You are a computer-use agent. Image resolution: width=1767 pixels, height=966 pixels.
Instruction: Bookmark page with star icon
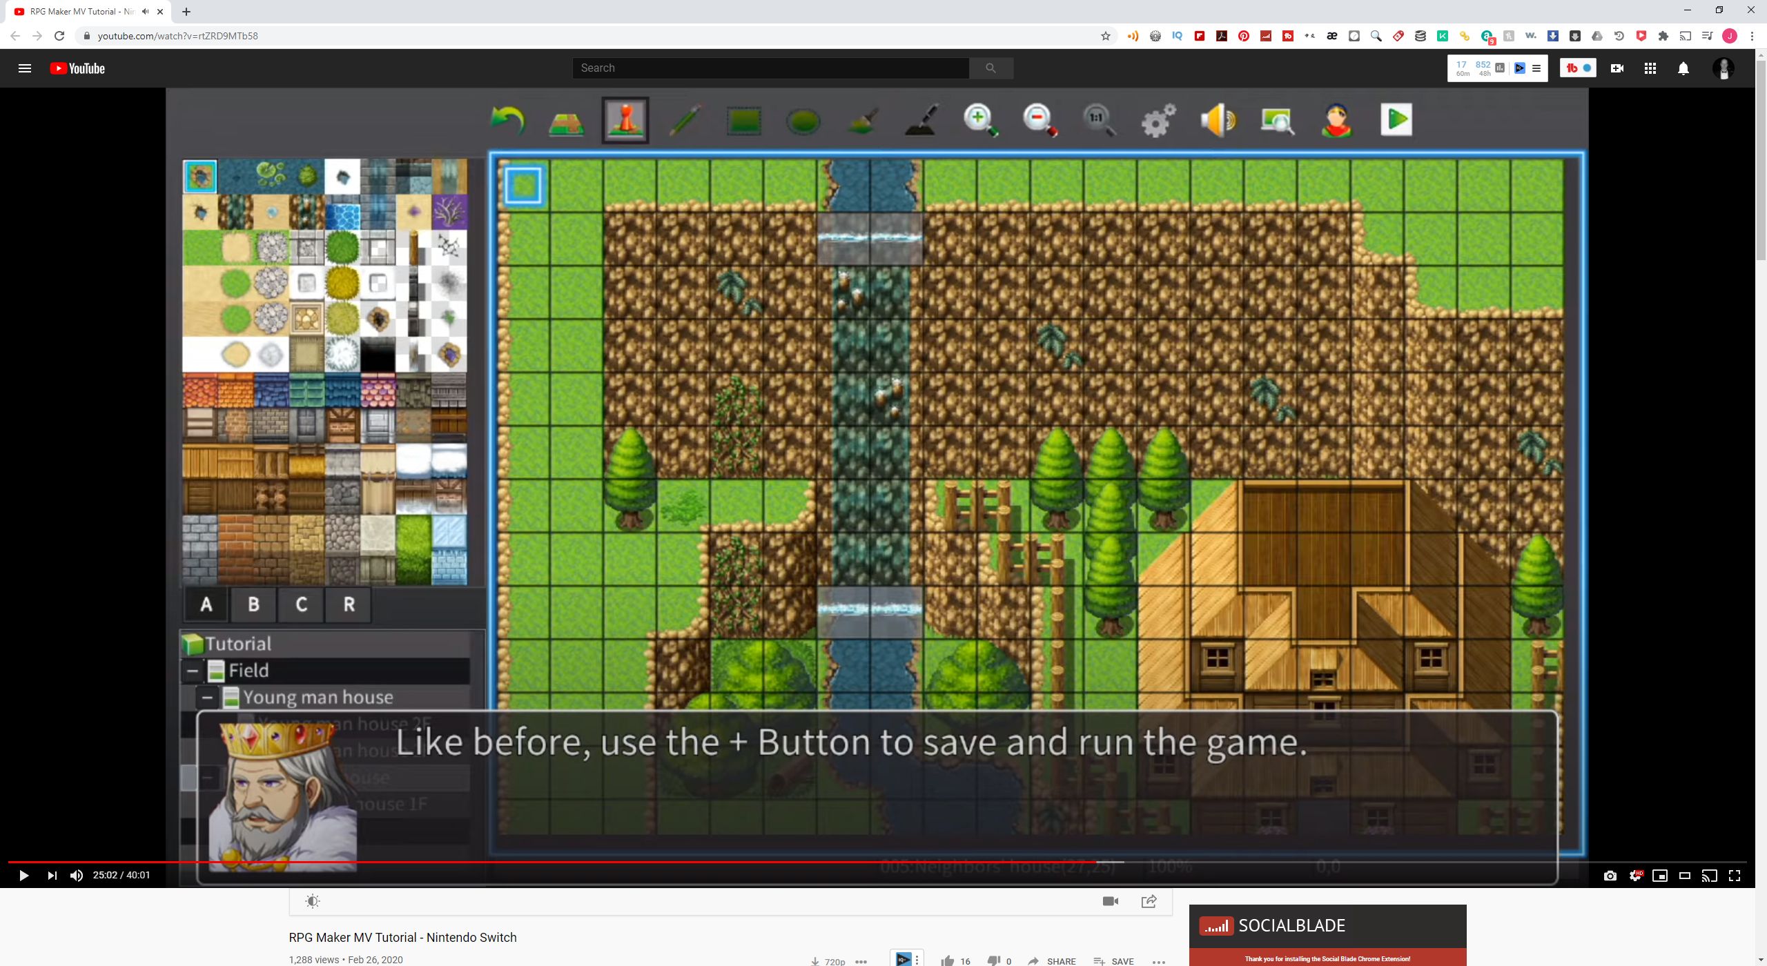pyautogui.click(x=1106, y=36)
